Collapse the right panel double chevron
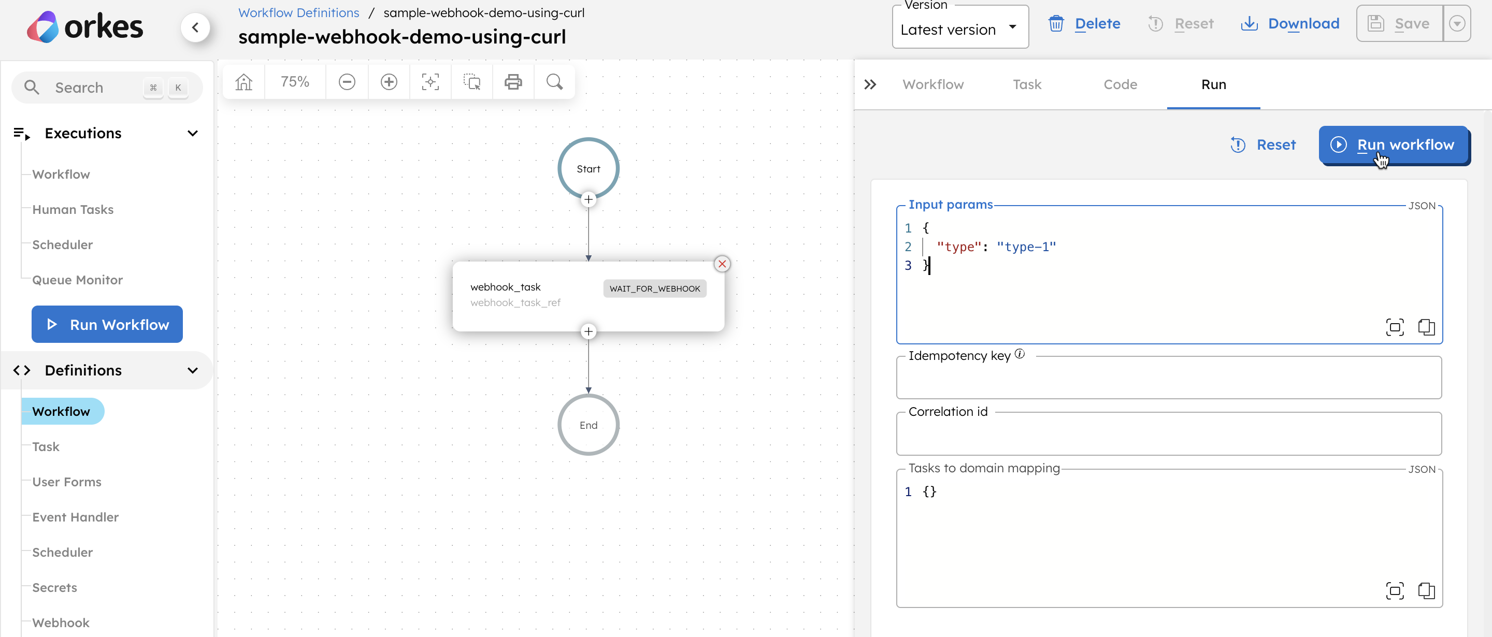Screen dimensions: 1492x637 coord(870,84)
